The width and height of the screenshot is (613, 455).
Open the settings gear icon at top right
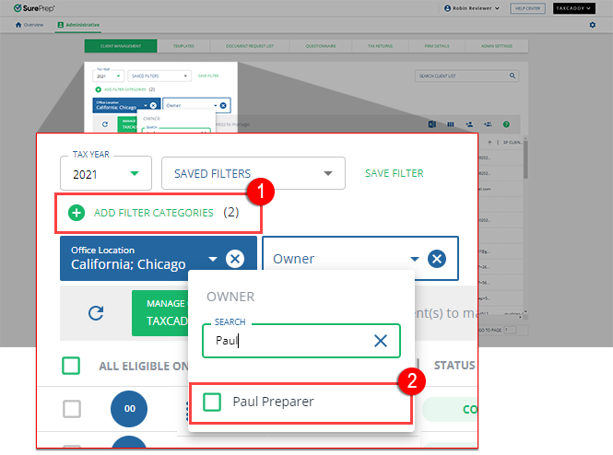pyautogui.click(x=593, y=25)
